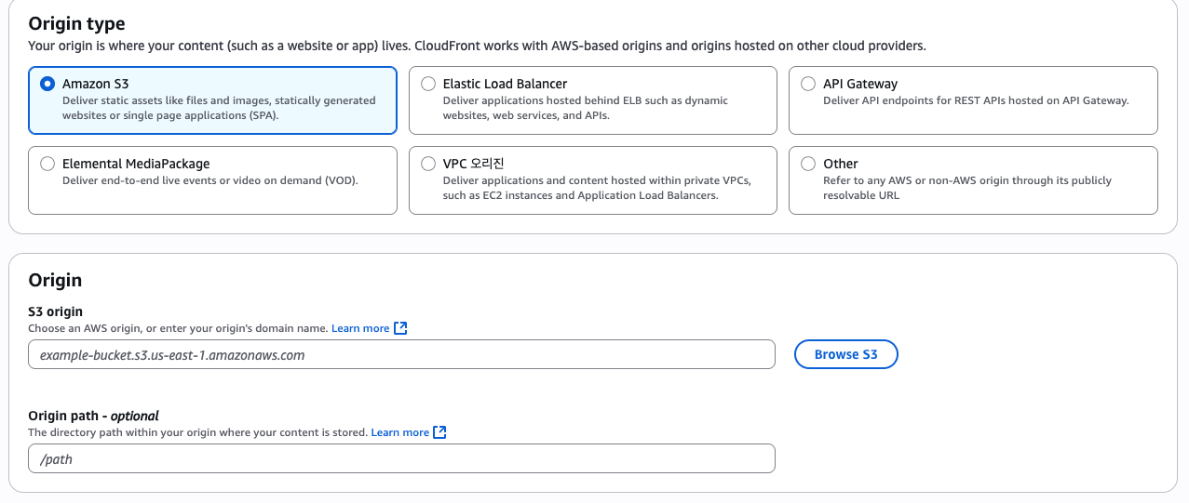1189x503 pixels.
Task: Click the Amazon S3 card description text
Action: [x=219, y=108]
